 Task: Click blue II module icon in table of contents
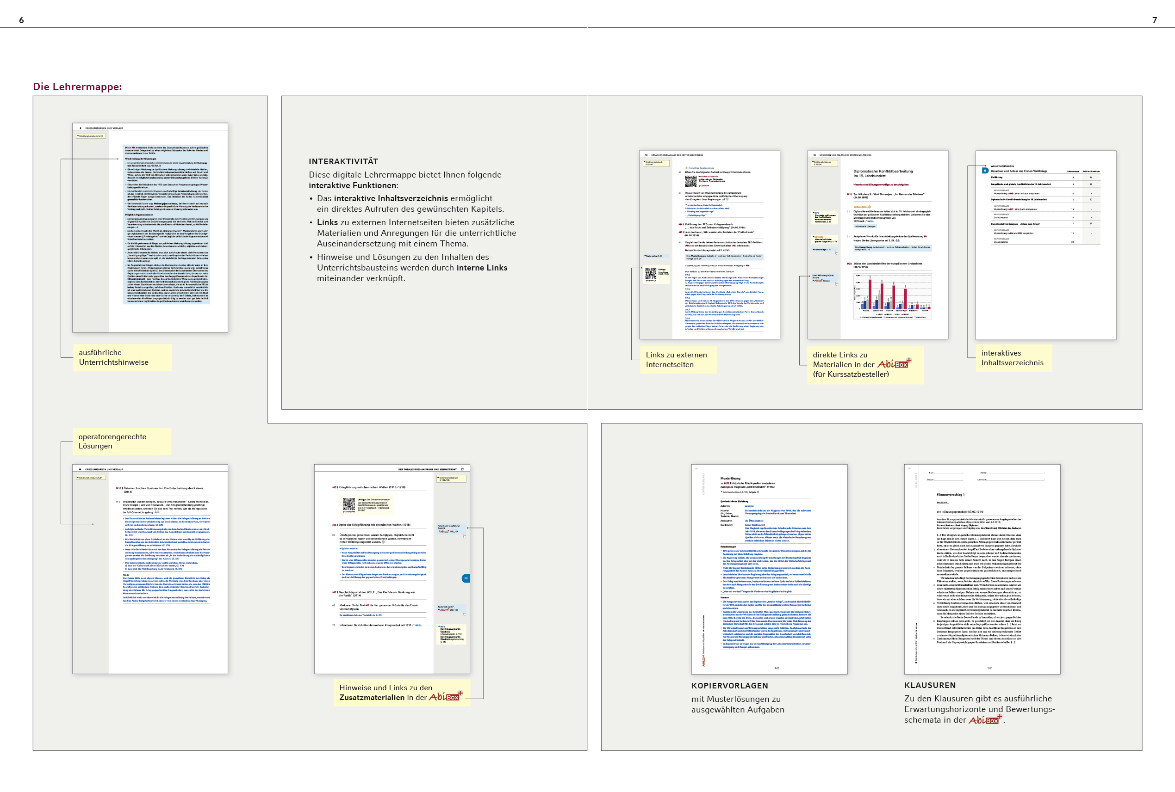point(985,171)
